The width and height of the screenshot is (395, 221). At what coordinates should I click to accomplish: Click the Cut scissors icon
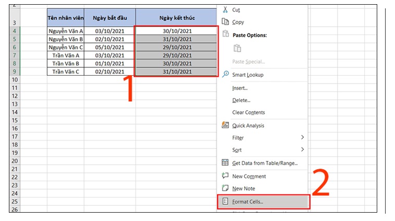225,9
